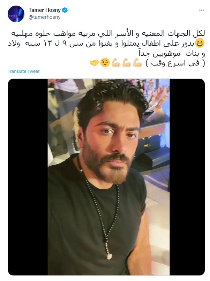The image size is (210, 281).
Task: Click Tamer Hosny's round profile avatar
Action: coord(16,14)
